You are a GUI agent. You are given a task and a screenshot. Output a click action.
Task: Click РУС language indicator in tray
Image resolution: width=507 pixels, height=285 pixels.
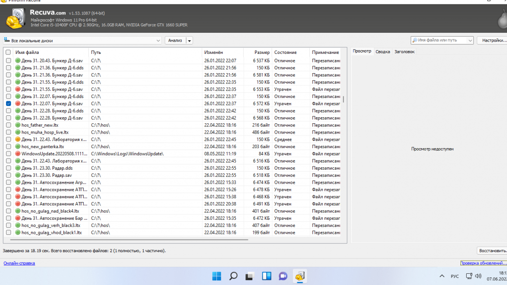[454, 276]
